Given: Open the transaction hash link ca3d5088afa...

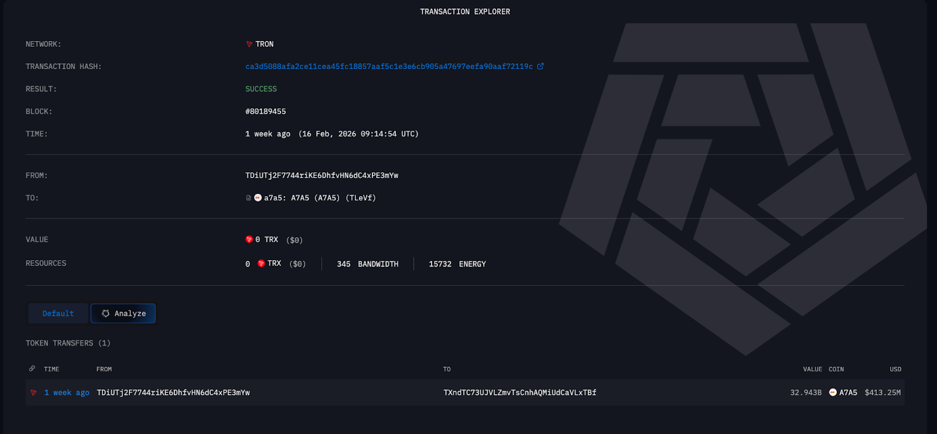Looking at the screenshot, I should pos(389,67).
